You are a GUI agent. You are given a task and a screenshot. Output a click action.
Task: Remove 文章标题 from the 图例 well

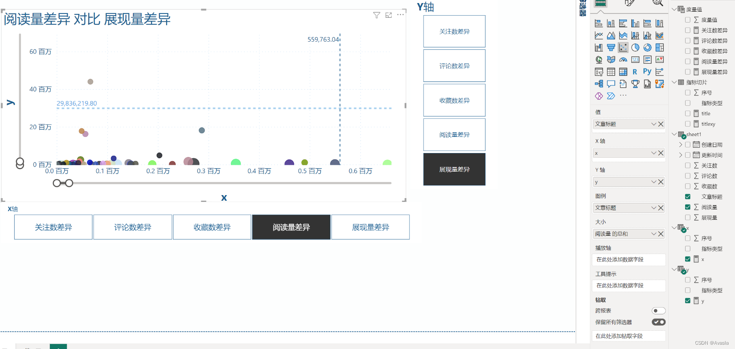(x=661, y=208)
